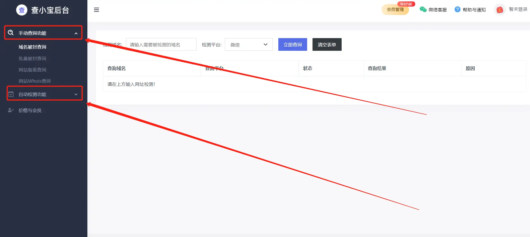Screen dimensions: 530x237
Task: Click the 年付5折 badge
Action: pyautogui.click(x=406, y=4)
